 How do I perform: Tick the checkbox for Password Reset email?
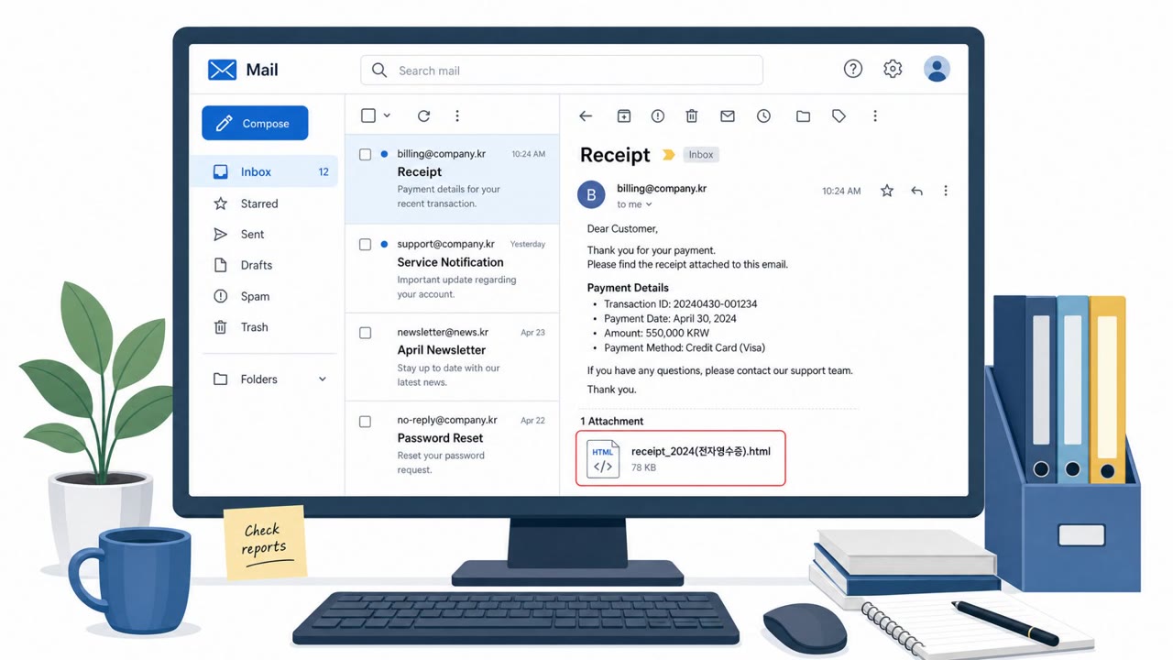coord(365,422)
